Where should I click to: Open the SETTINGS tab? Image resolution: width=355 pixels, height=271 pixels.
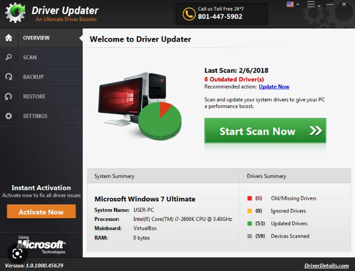42,116
